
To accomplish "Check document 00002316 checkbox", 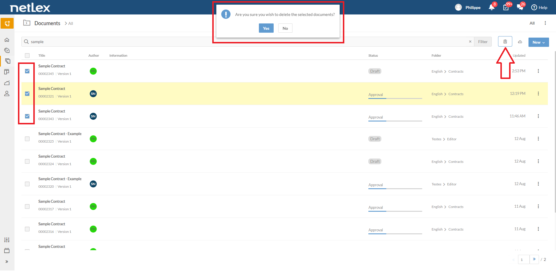I will (x=27, y=229).
